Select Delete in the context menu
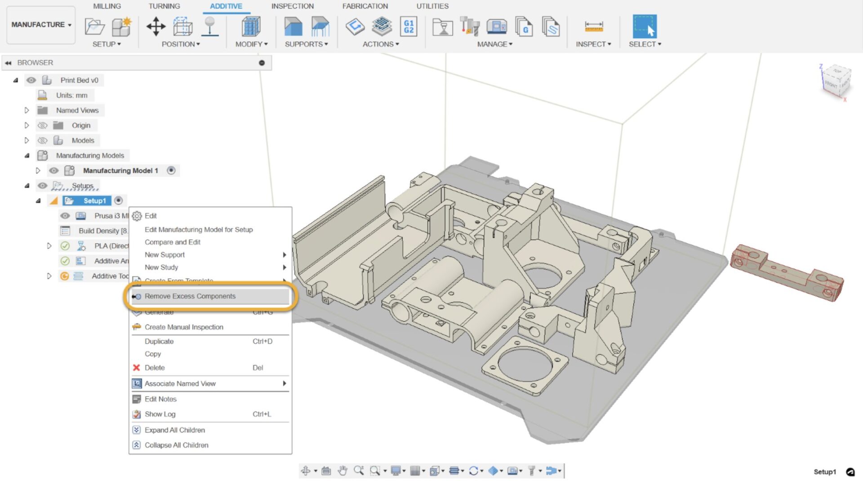 pos(154,367)
